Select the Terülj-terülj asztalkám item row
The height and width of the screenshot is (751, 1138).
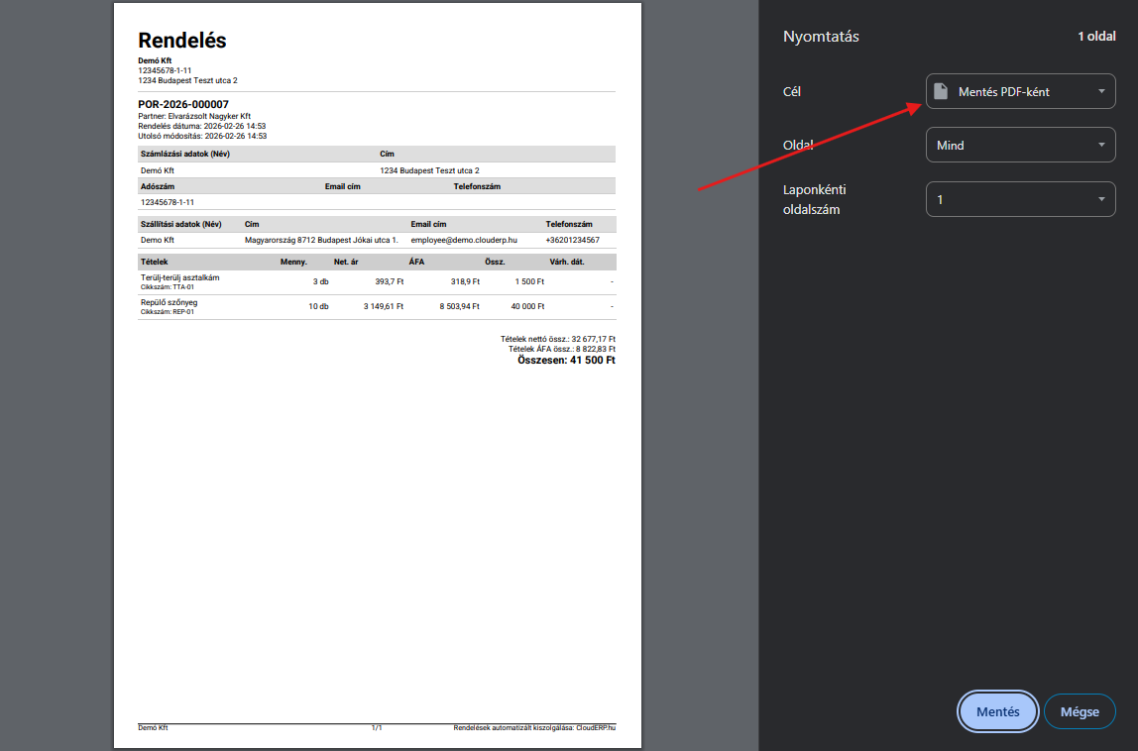(377, 282)
